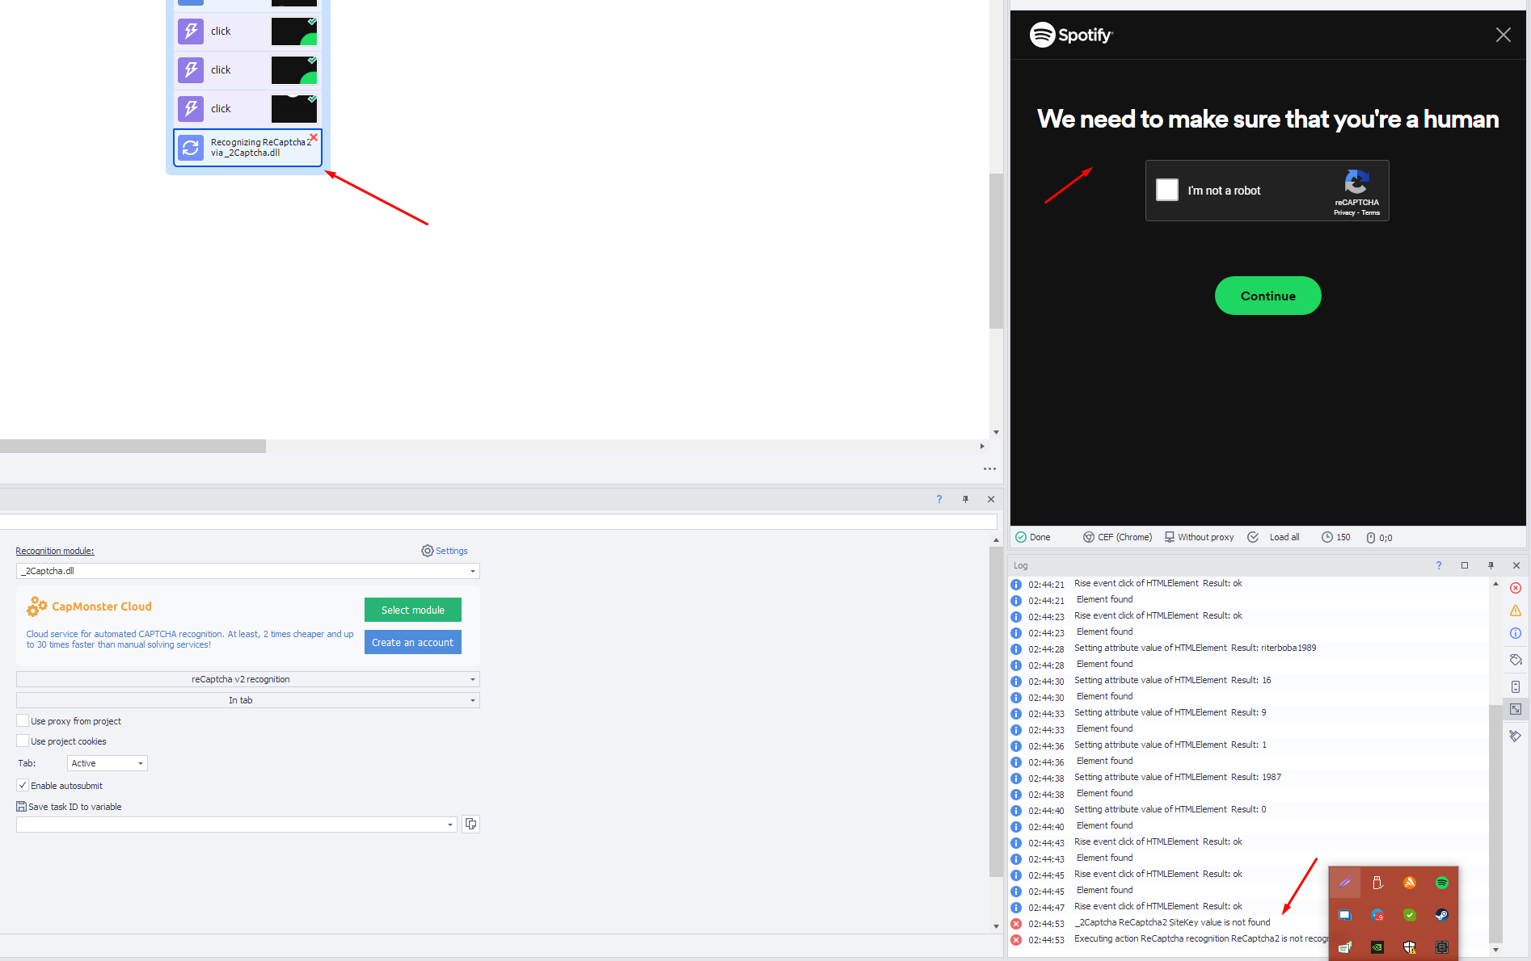
Task: Toggle the yellow warning filter in Log
Action: click(x=1516, y=611)
